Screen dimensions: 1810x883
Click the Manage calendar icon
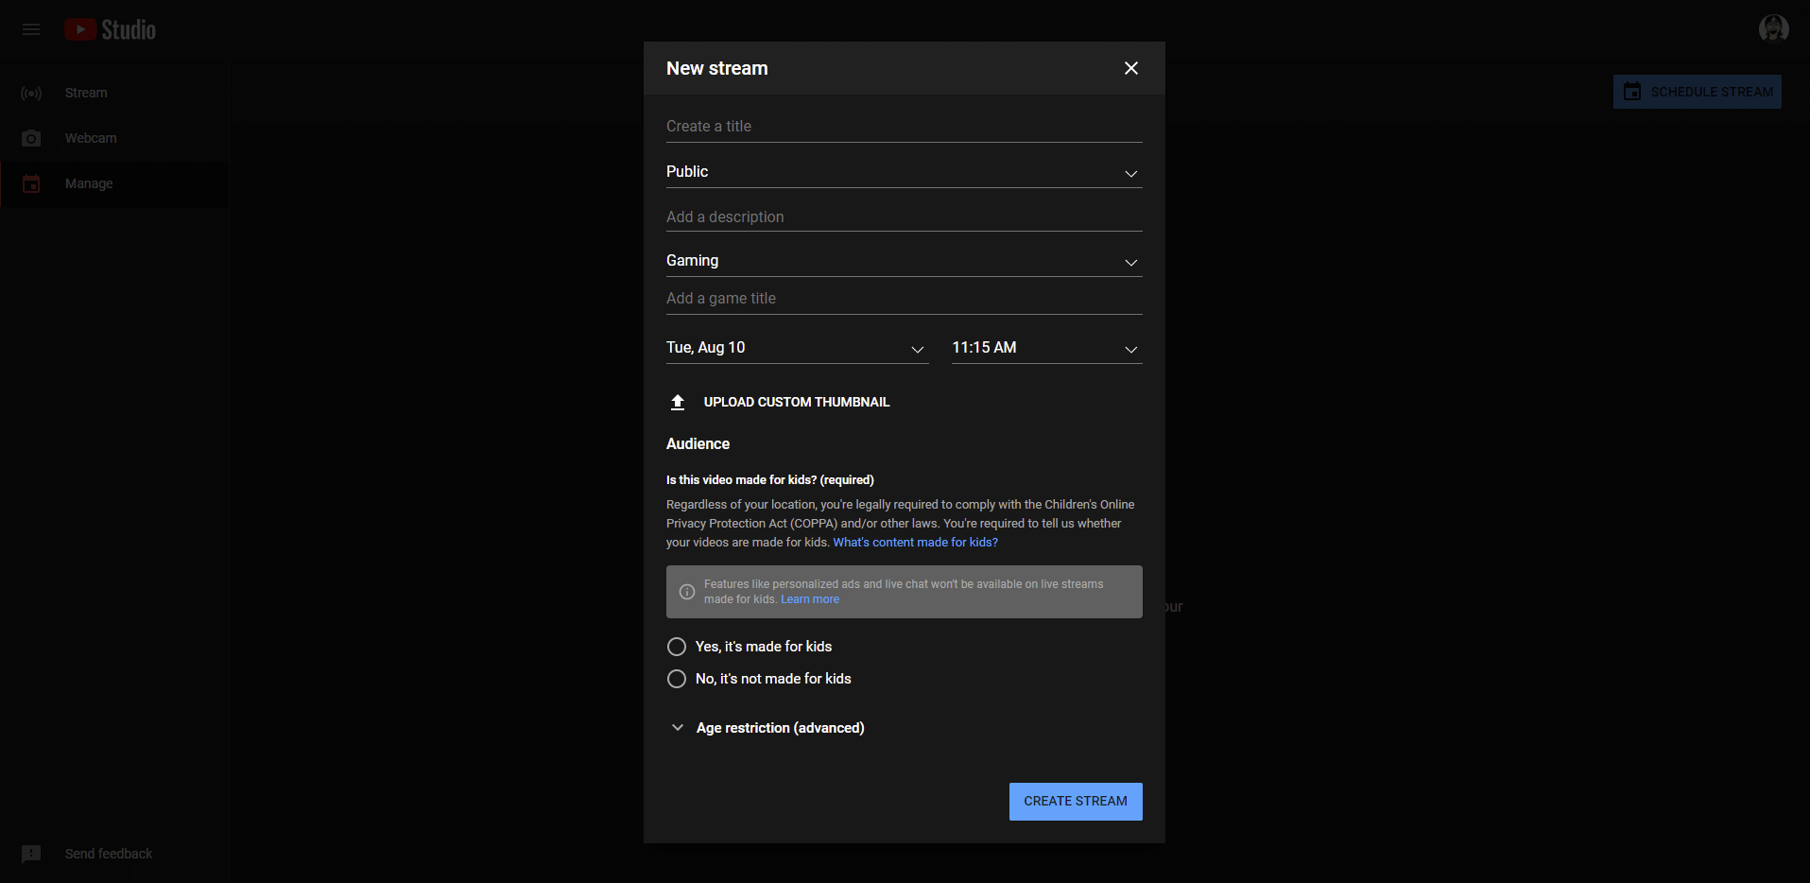[x=31, y=183]
